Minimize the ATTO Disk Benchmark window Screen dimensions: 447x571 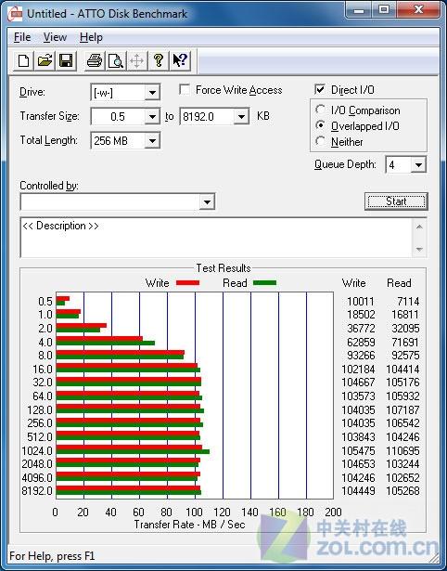pos(359,10)
